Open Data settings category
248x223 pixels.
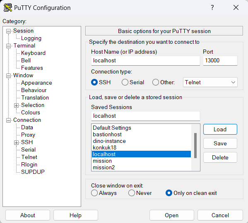click(27, 127)
